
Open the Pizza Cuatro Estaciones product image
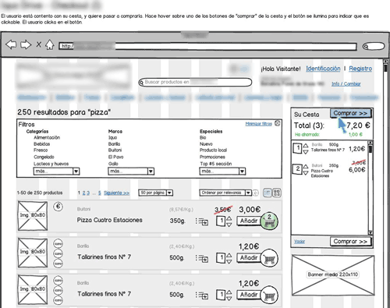click(33, 216)
